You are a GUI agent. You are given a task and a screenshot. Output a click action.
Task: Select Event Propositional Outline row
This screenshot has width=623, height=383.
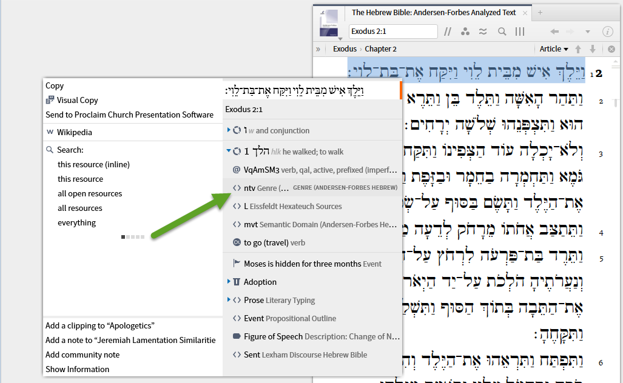click(312, 319)
